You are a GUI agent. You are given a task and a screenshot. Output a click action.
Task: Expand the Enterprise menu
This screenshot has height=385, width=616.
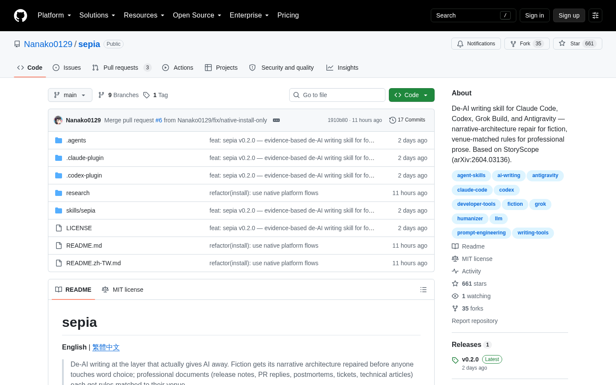(x=249, y=15)
